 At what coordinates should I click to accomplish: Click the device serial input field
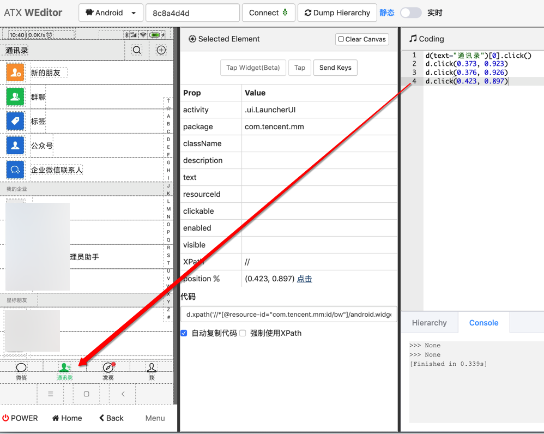[192, 13]
